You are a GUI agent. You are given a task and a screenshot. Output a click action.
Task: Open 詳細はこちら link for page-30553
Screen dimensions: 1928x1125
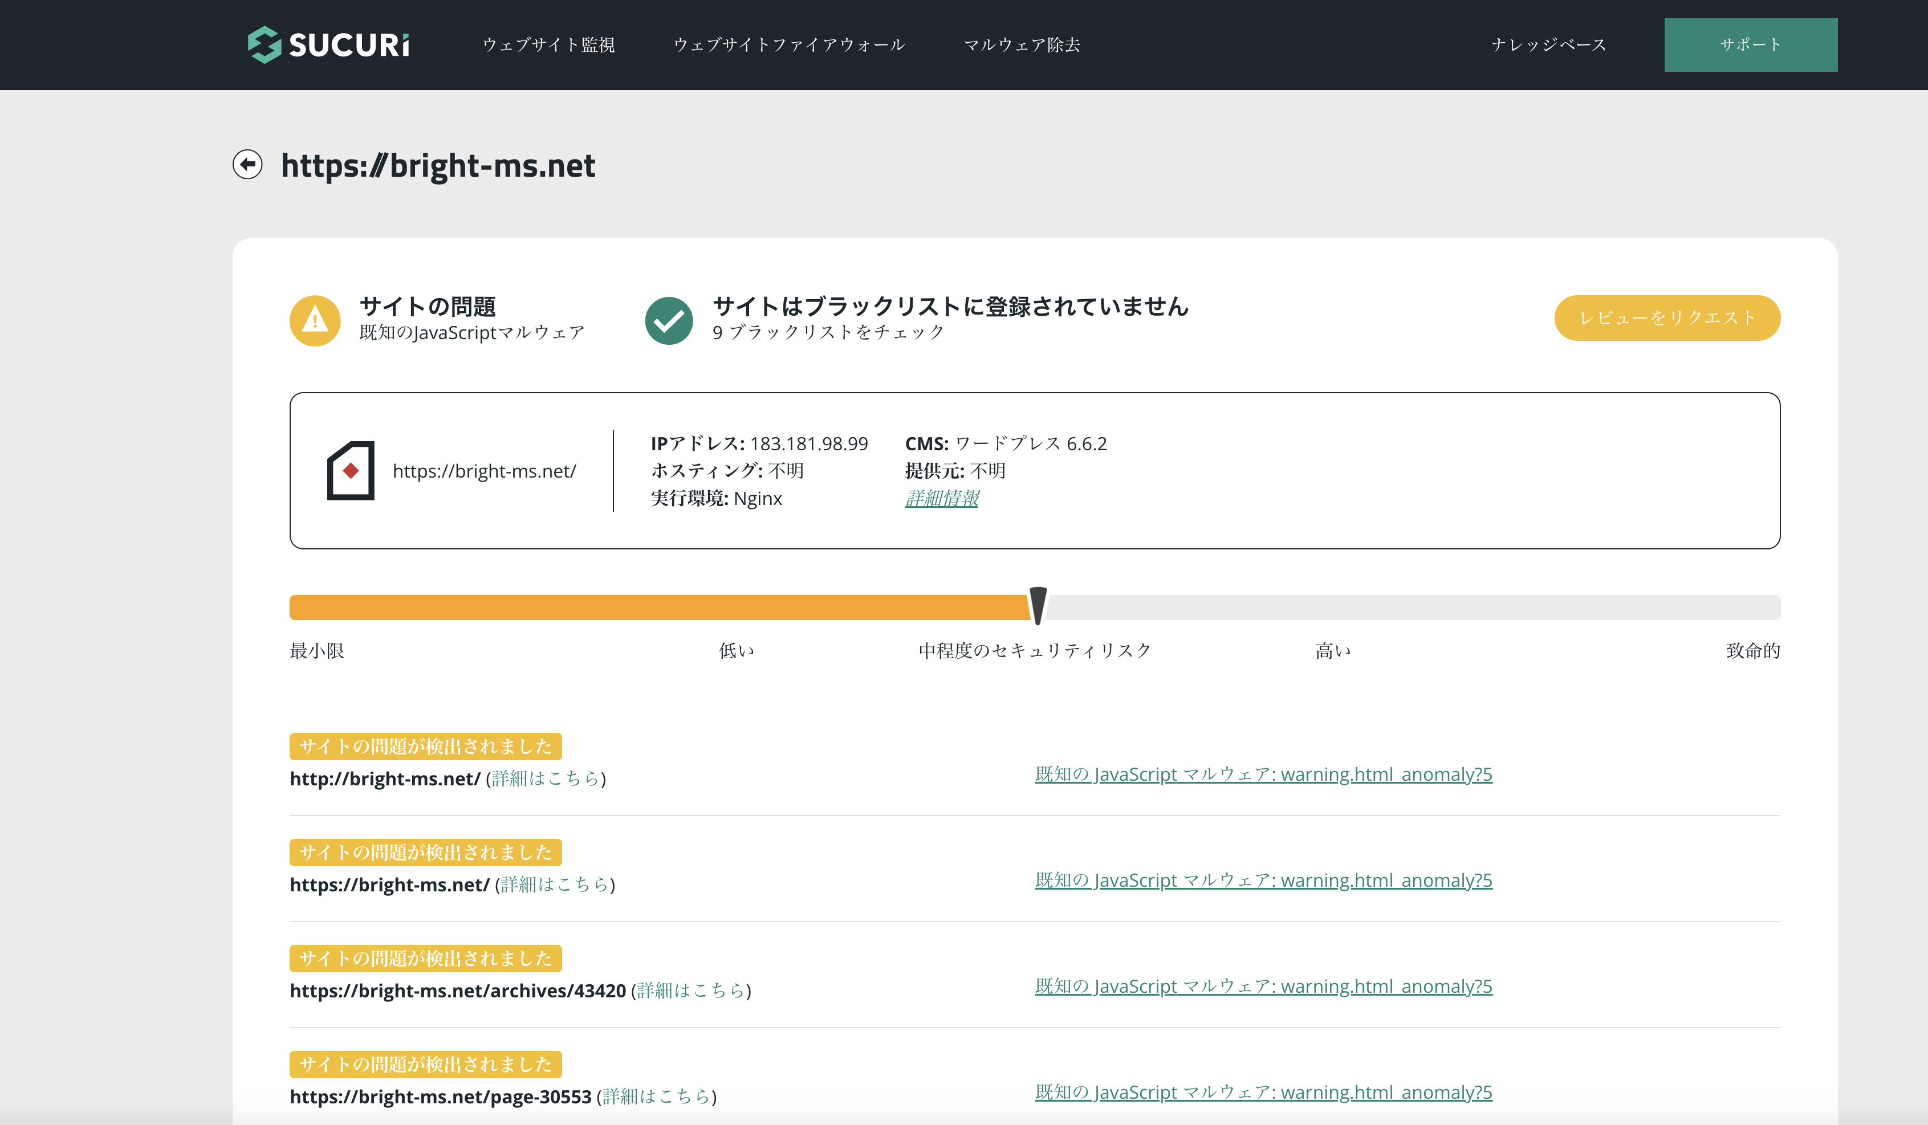click(x=656, y=1096)
